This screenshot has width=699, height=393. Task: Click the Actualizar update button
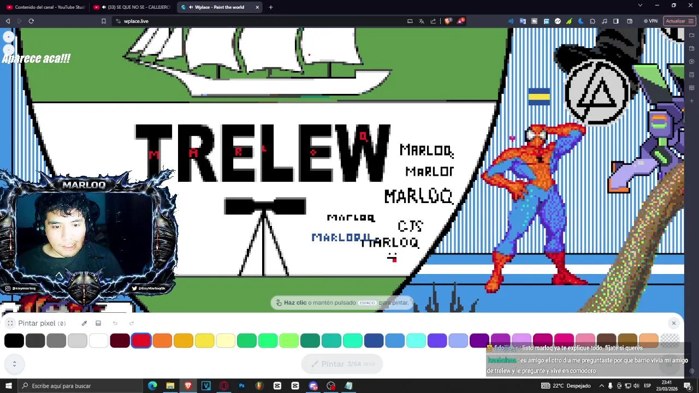click(679, 21)
